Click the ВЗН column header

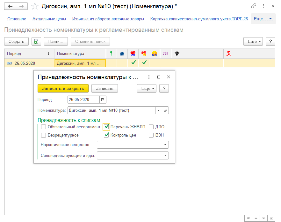click(x=165, y=53)
